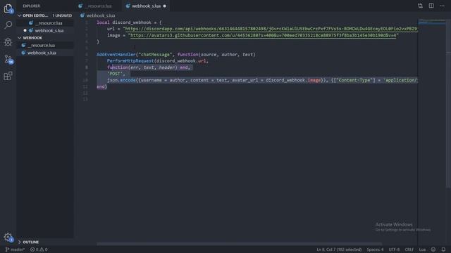Click the Ln 8, Col 7 cursor position
The height and width of the screenshot is (253, 451).
click(x=339, y=249)
